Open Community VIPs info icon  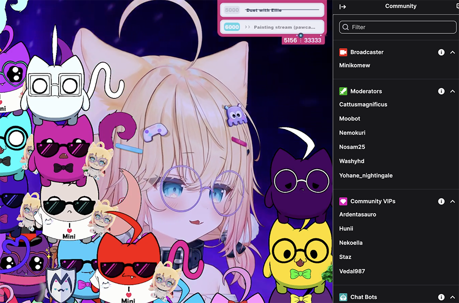click(x=441, y=201)
